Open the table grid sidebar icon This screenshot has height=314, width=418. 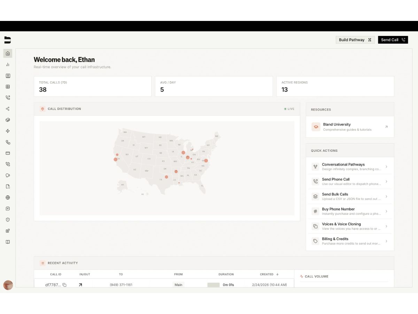tap(8, 87)
